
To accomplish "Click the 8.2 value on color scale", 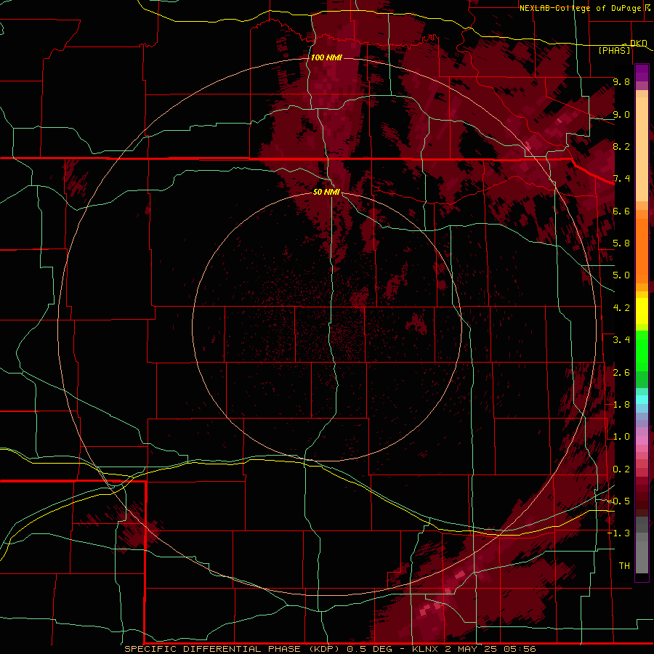I will point(621,146).
